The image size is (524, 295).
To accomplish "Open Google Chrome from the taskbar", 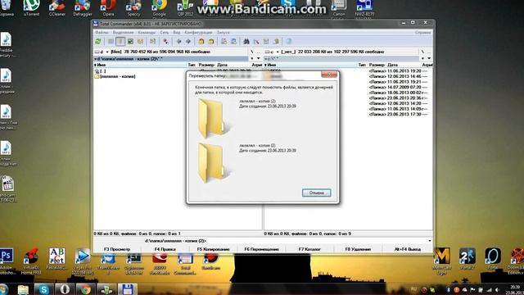I will (85, 289).
